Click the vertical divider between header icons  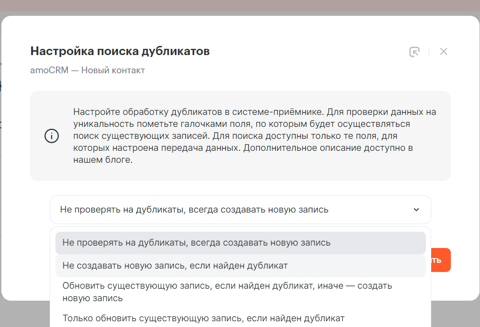[x=429, y=52]
